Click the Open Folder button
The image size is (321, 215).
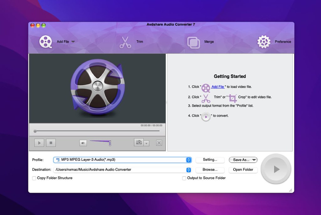(x=243, y=170)
